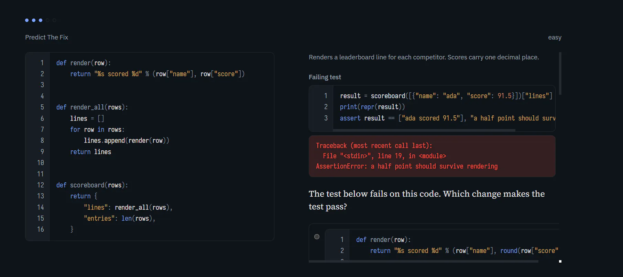Click the fourth progress dot

tap(47, 20)
